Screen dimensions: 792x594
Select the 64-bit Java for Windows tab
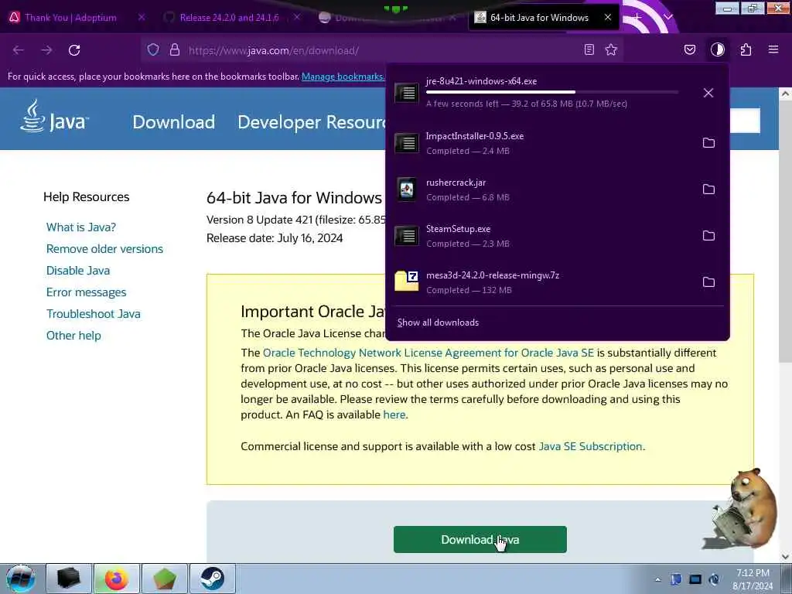(539, 18)
